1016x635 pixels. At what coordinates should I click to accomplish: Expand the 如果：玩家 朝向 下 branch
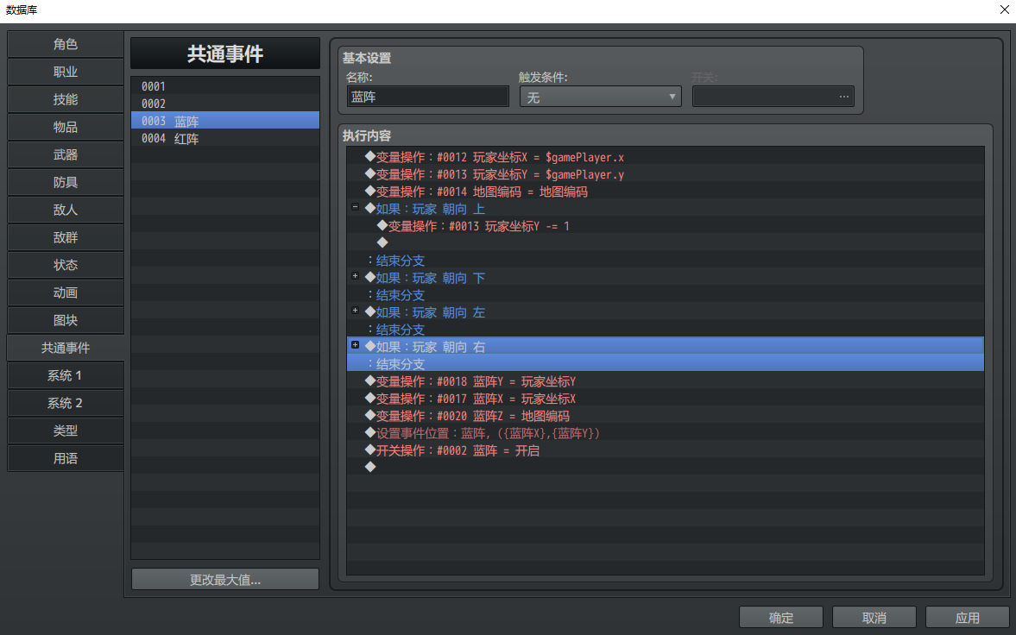(x=355, y=276)
